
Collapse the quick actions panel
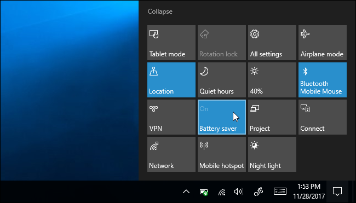tap(160, 11)
